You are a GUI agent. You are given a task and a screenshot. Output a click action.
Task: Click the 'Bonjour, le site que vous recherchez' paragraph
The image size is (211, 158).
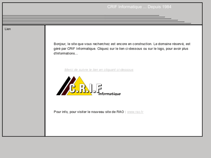(122, 48)
